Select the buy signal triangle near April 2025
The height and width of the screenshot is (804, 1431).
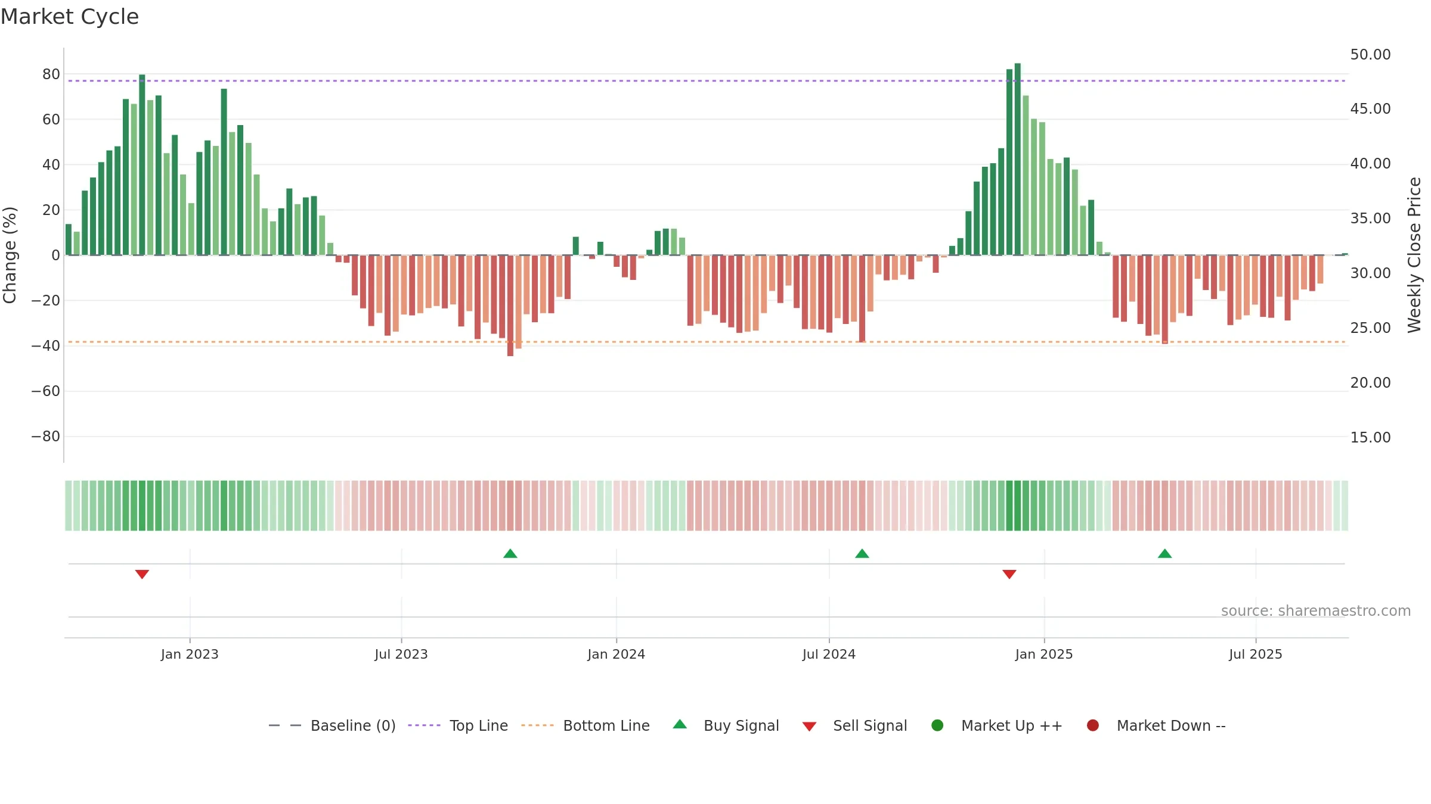point(1165,554)
